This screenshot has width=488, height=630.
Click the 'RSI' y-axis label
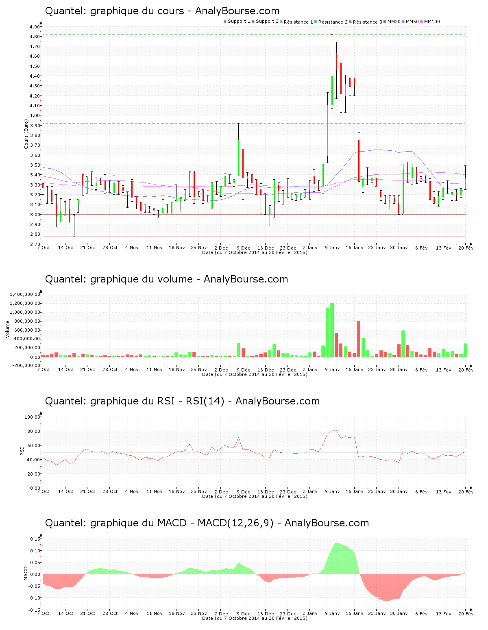point(22,451)
